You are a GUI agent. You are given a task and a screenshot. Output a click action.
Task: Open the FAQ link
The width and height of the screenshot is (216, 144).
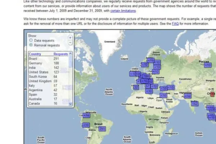point(175,23)
